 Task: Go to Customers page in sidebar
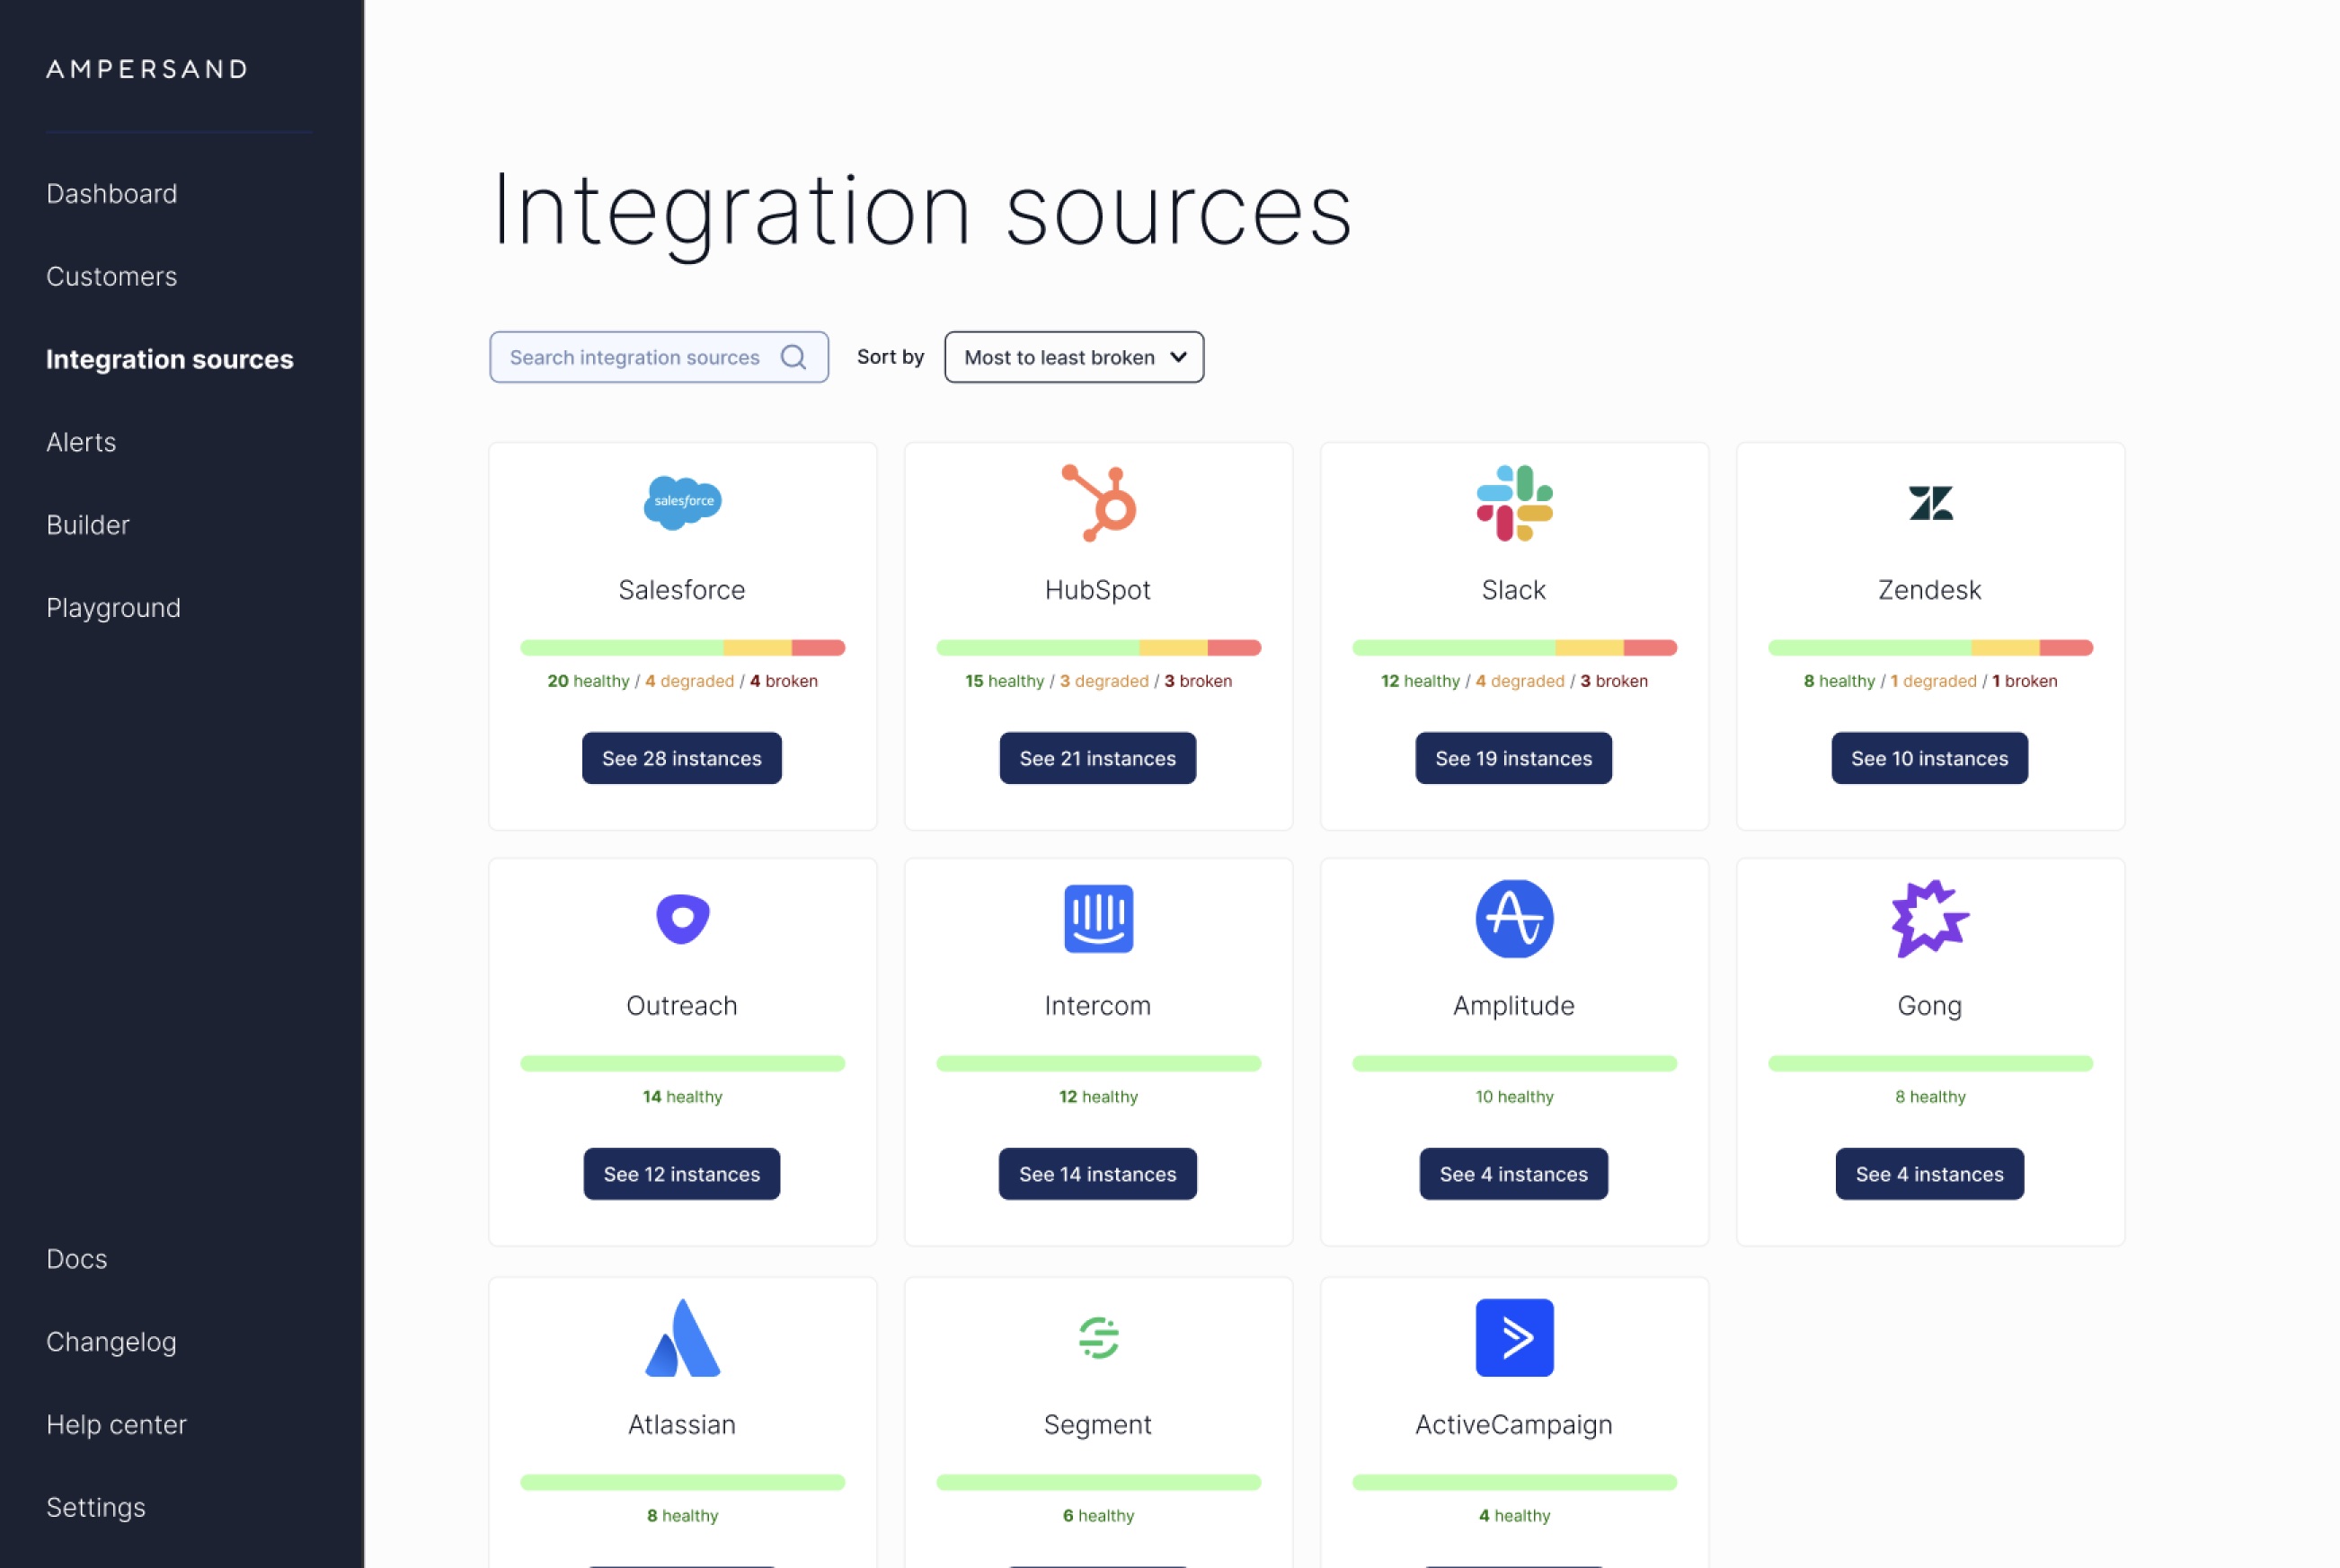pos(111,276)
